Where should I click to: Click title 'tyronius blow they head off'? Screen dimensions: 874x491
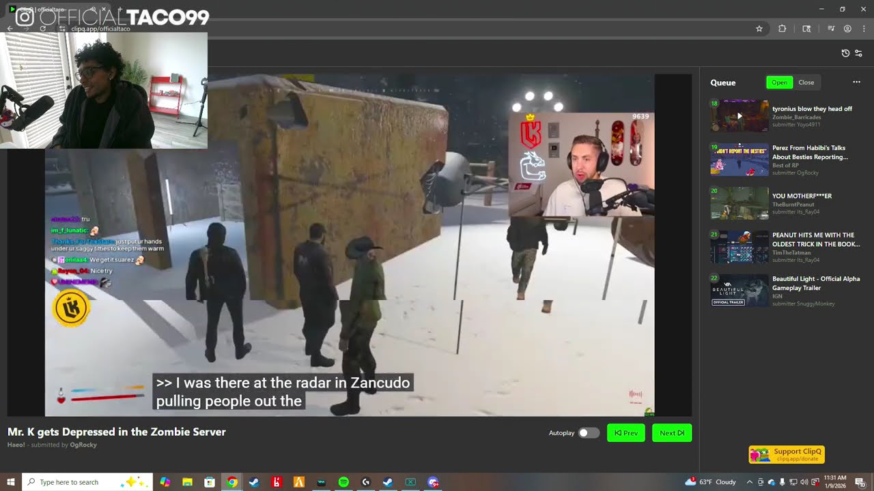tap(812, 108)
